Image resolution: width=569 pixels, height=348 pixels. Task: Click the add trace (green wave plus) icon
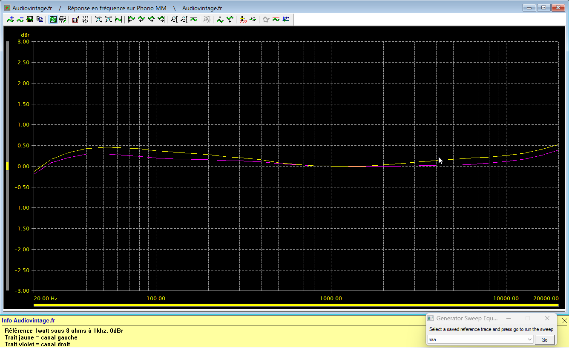[10, 19]
